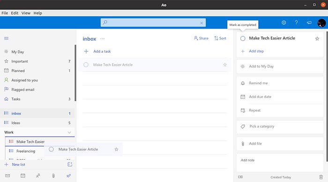Open the Help menu
Viewport: 328px width, 182px height.
[x=38, y=13]
